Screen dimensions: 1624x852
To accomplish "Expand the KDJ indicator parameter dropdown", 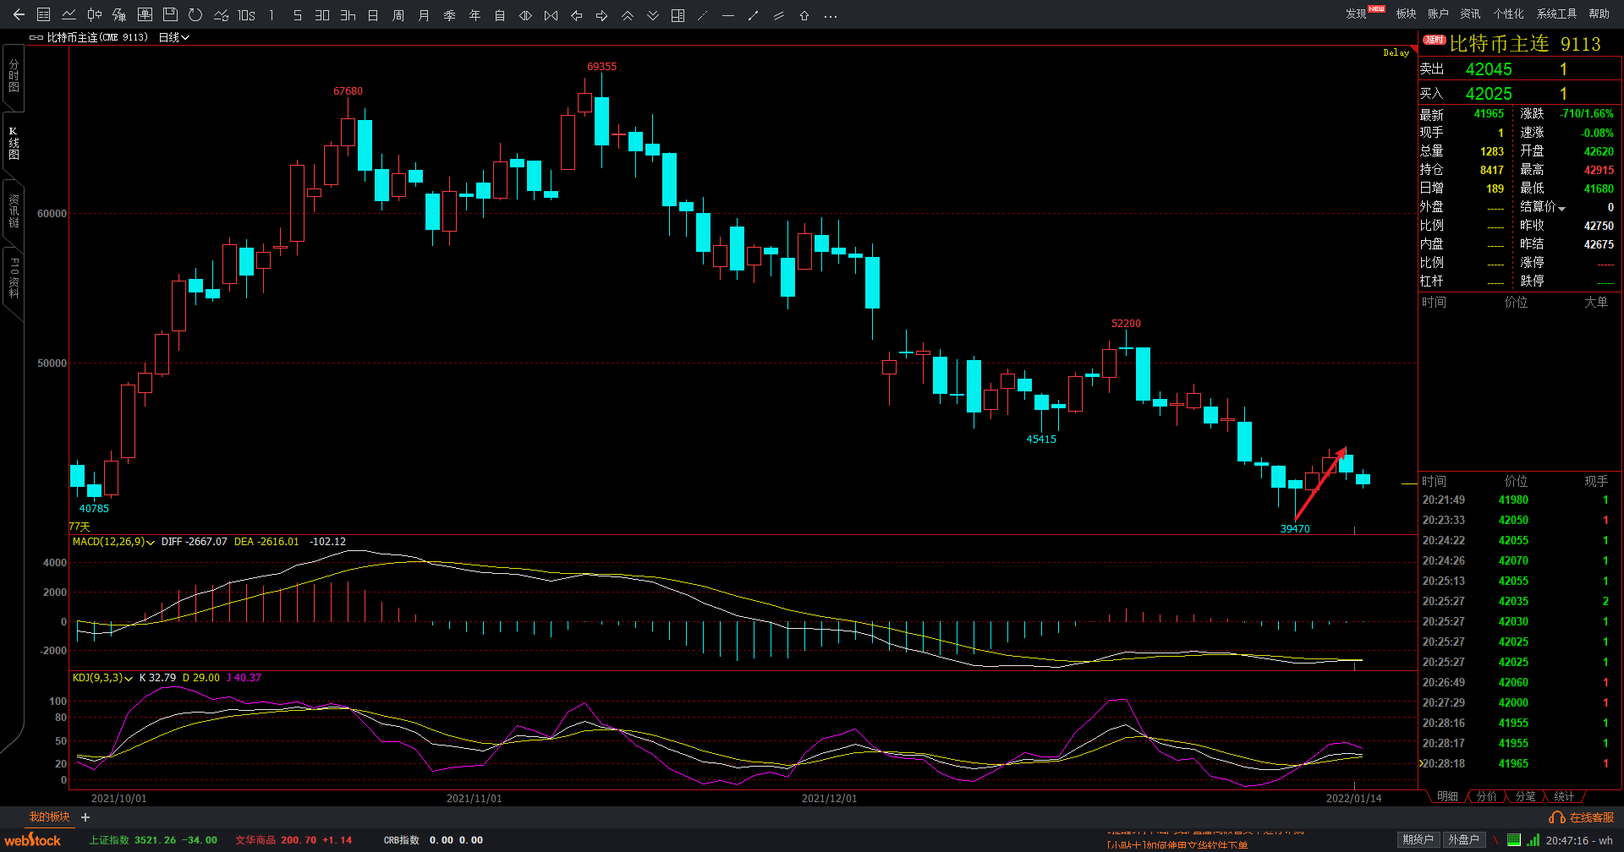I will click(129, 679).
